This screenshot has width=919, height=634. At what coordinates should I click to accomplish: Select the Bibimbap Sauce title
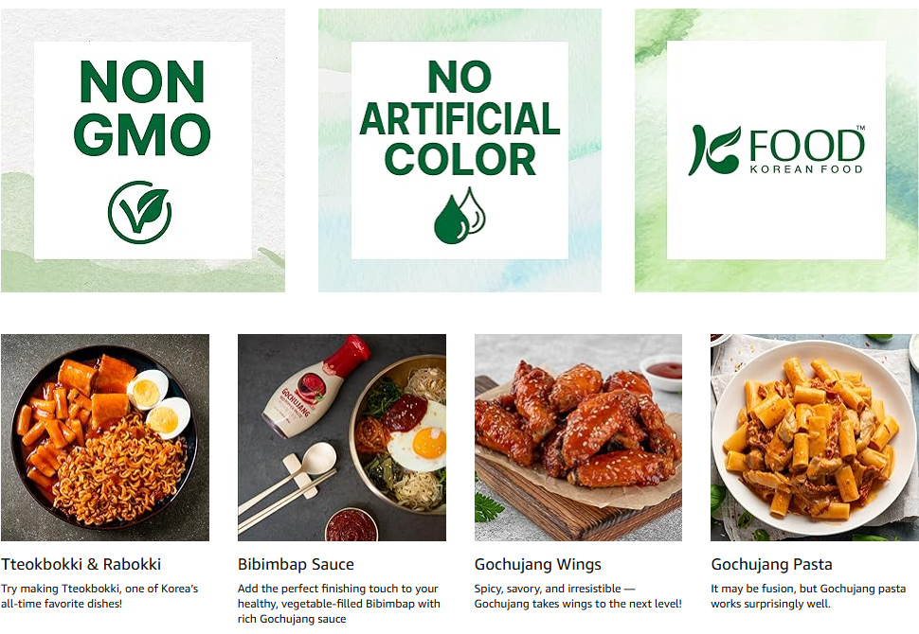coord(296,564)
